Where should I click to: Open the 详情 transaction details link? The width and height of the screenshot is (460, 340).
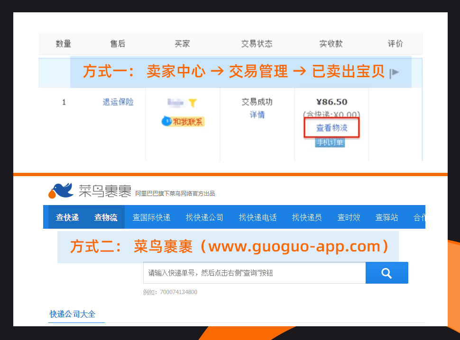point(257,115)
